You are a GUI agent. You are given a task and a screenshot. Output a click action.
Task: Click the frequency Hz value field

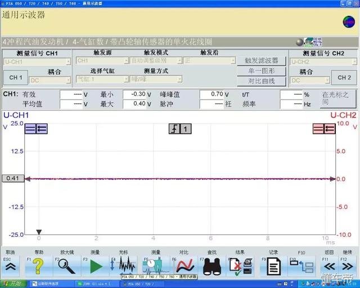click(x=291, y=104)
